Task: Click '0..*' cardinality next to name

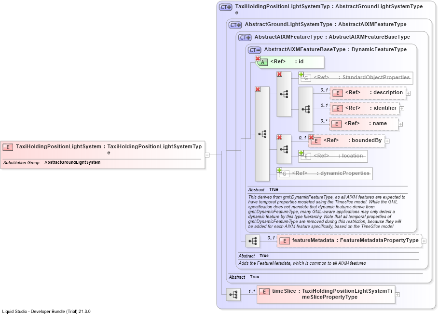Action: [324, 121]
